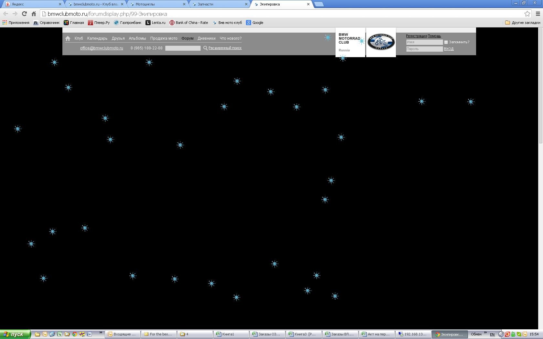Image resolution: width=543 pixels, height=339 pixels.
Task: Bookmark this page with the star icon
Action: [527, 14]
